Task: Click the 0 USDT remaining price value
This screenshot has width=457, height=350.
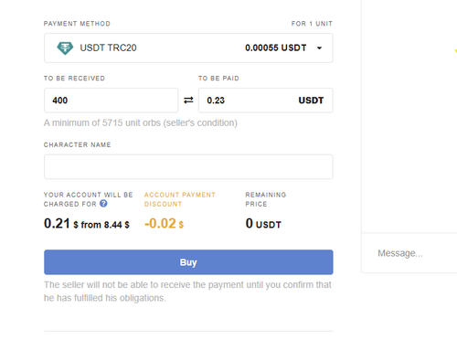Action: pos(263,224)
